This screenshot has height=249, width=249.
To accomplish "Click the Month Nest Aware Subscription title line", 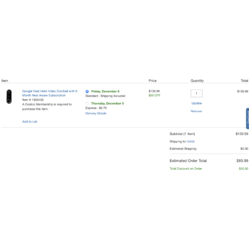I will tap(44, 95).
